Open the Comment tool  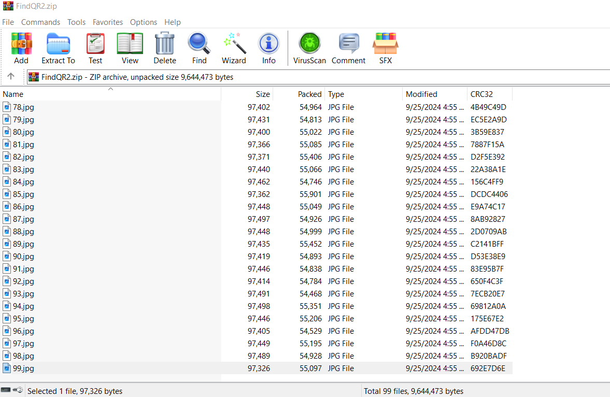point(349,48)
